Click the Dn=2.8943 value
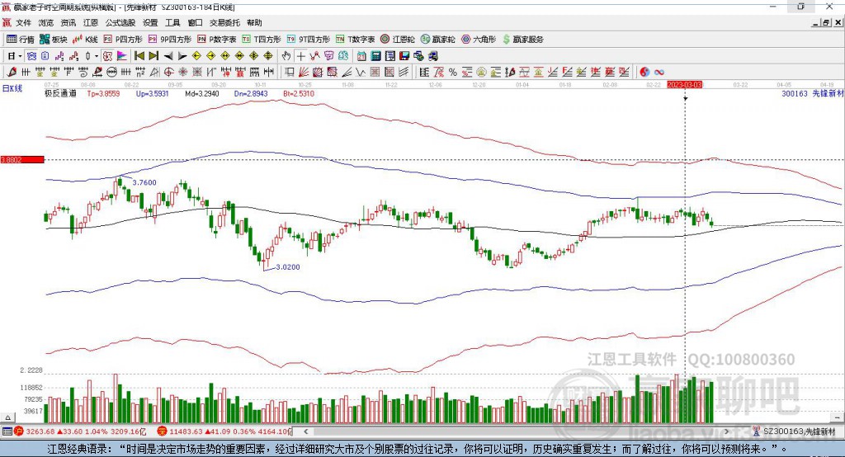Image resolution: width=845 pixels, height=457 pixels. [x=251, y=93]
